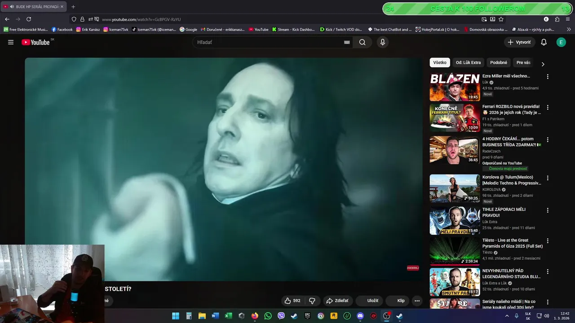Show more bookmarks chevron
The height and width of the screenshot is (323, 575).
point(569,30)
